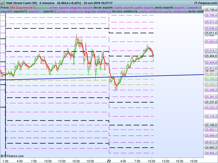Screen dimensions: 218x163
Task: Open the cuarta resistencia legend label
Action: coord(150,11)
